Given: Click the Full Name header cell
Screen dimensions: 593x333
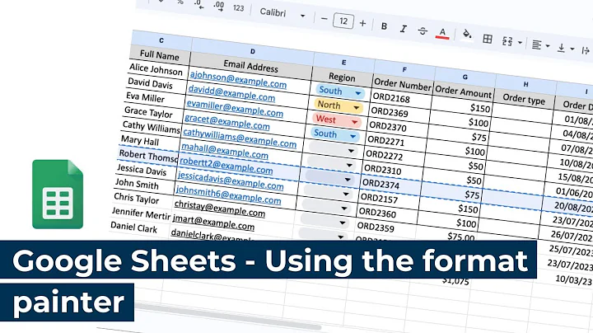Looking at the screenshot, I should [160, 55].
